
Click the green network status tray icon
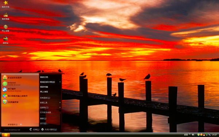[207, 134]
